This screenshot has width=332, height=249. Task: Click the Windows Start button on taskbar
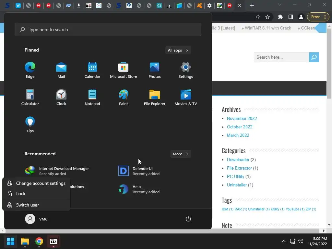10,241
